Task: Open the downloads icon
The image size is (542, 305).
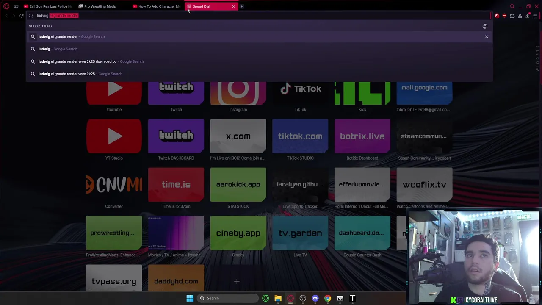Action: (527, 16)
